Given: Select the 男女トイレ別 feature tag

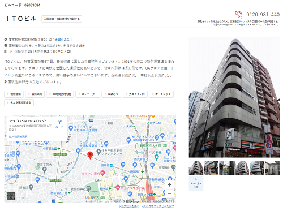Looking at the screenshot, I should coord(135,94).
